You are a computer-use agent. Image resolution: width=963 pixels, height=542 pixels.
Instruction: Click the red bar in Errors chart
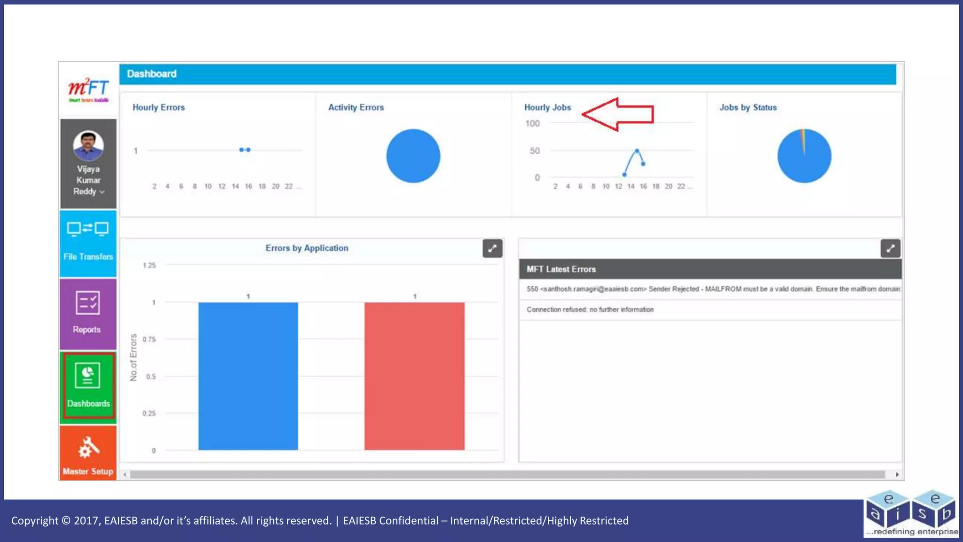414,376
